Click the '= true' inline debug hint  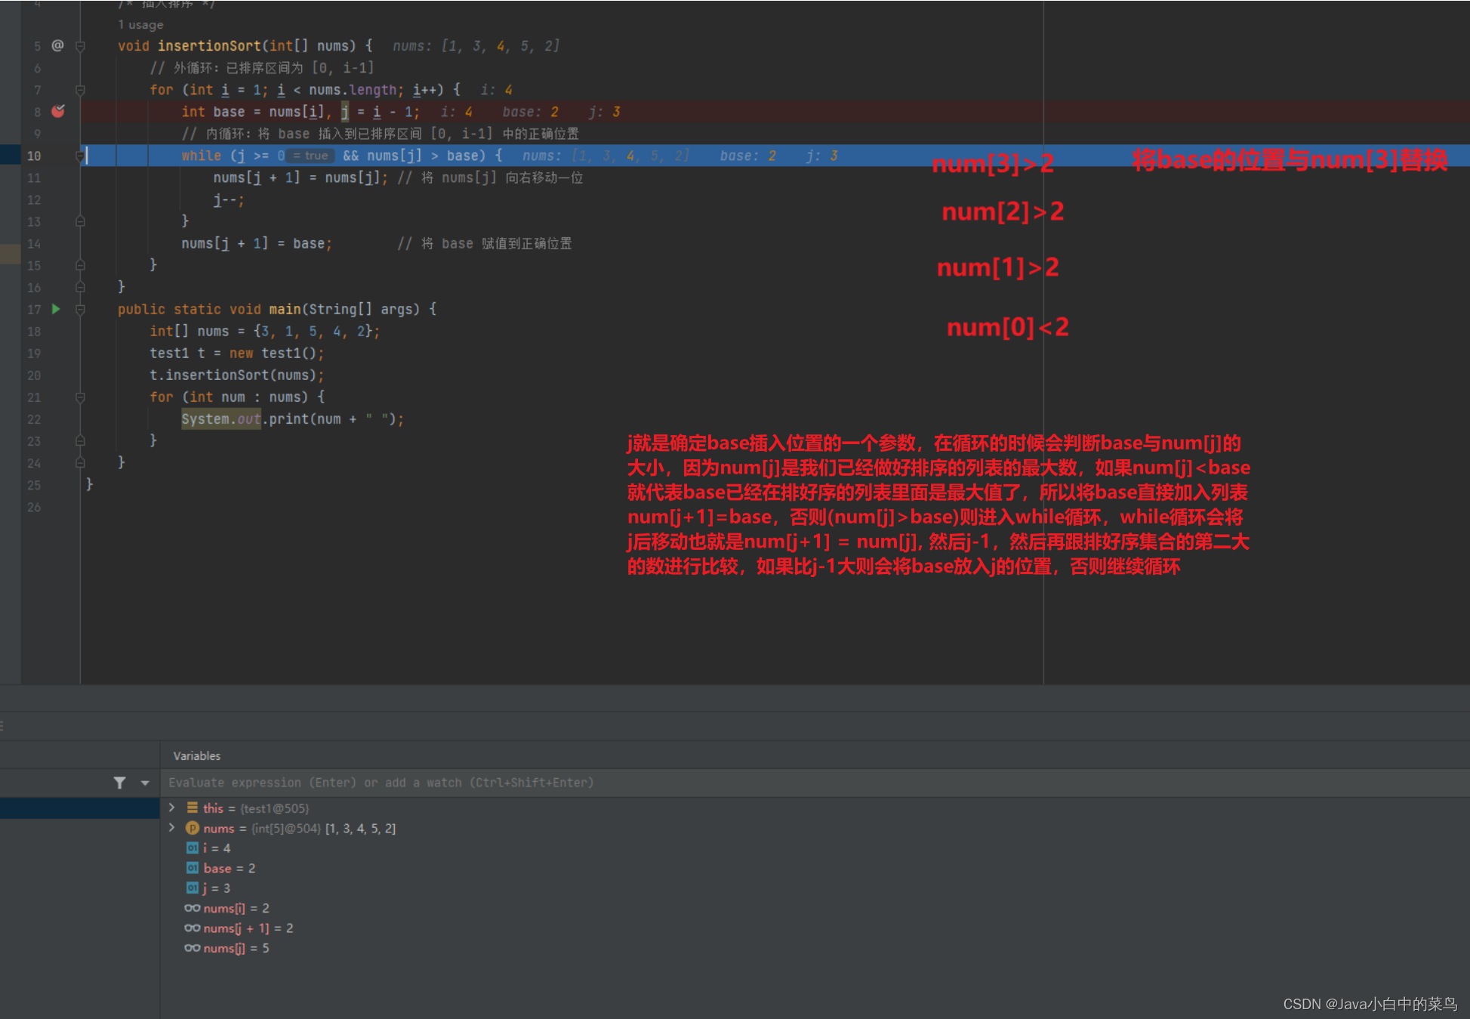[x=310, y=156]
